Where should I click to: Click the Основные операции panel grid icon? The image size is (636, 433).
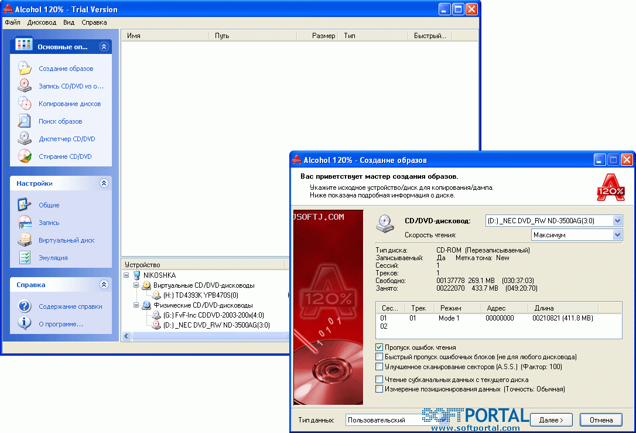[23, 44]
